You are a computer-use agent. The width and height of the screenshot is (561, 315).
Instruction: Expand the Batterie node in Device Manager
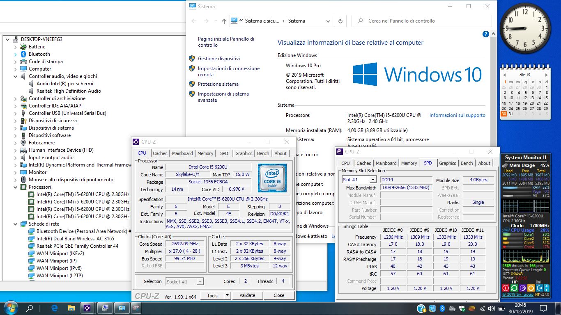(x=16, y=47)
